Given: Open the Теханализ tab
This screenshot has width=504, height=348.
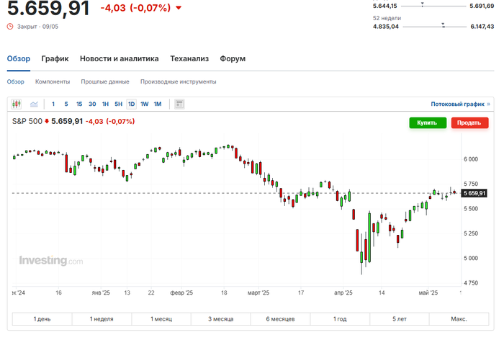Looking at the screenshot, I should 189,58.
